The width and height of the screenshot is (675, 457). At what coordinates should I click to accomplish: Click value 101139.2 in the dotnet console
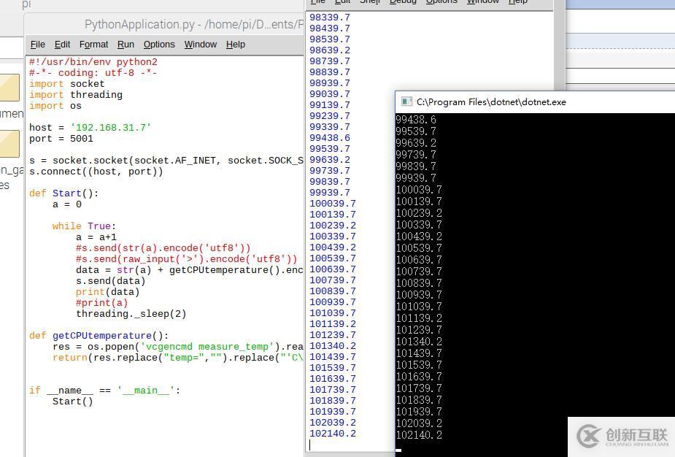point(419,318)
